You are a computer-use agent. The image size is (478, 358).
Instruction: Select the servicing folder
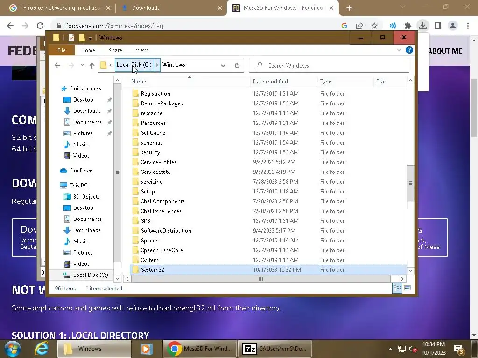pyautogui.click(x=152, y=182)
